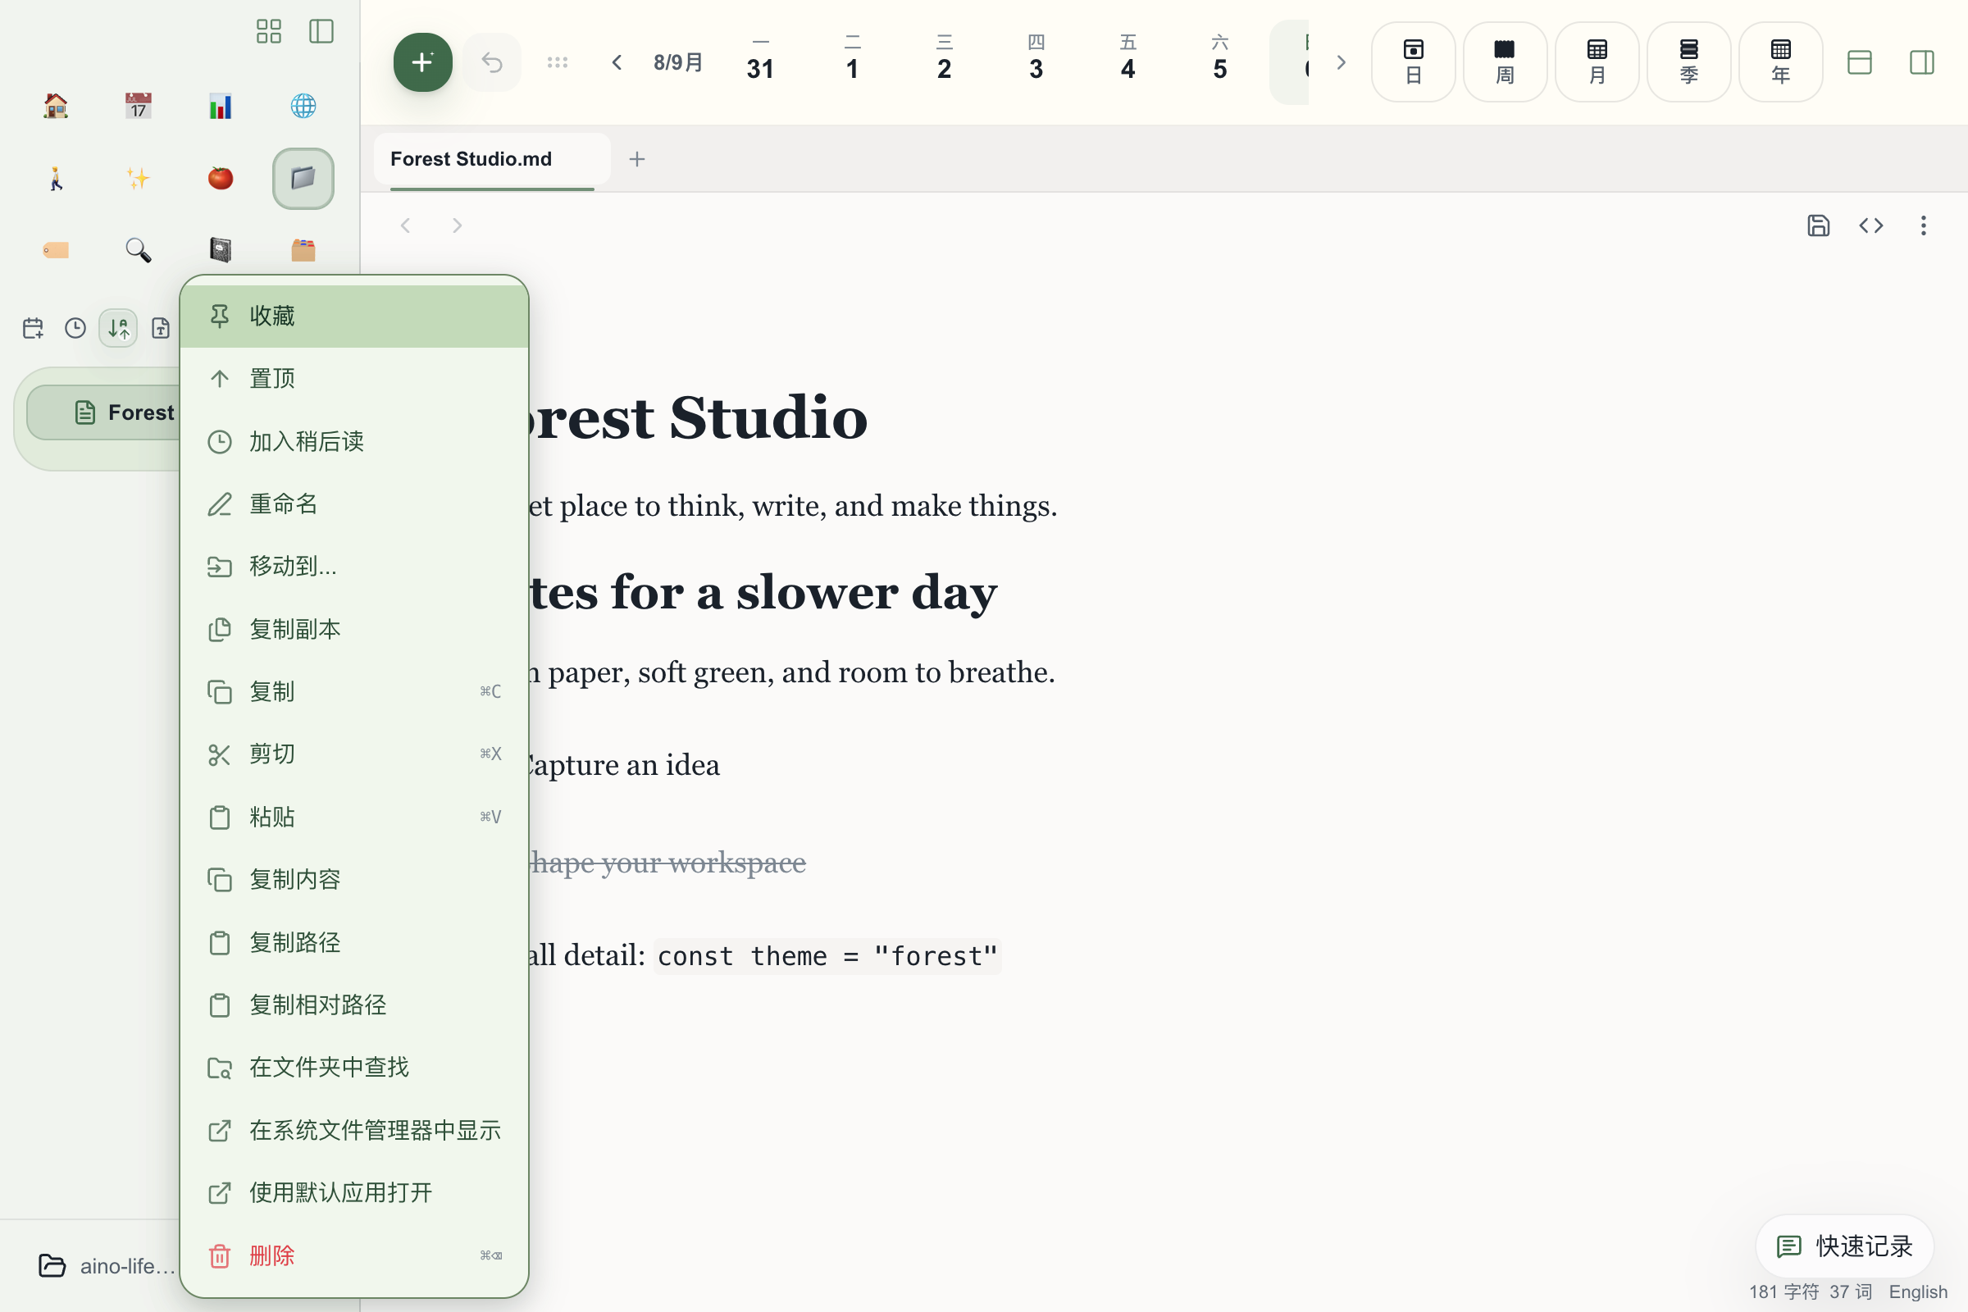This screenshot has width=1968, height=1312.
Task: Open the sparkles icon
Action: pyautogui.click(x=138, y=178)
